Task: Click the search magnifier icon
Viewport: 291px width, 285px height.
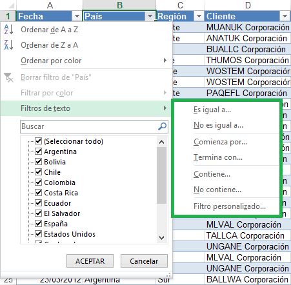Action: [x=162, y=126]
